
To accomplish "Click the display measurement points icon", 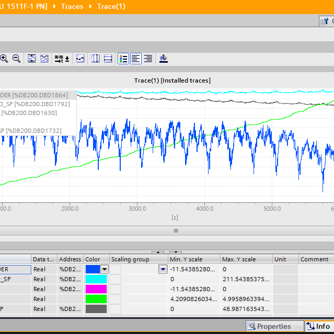I will pos(80,59).
